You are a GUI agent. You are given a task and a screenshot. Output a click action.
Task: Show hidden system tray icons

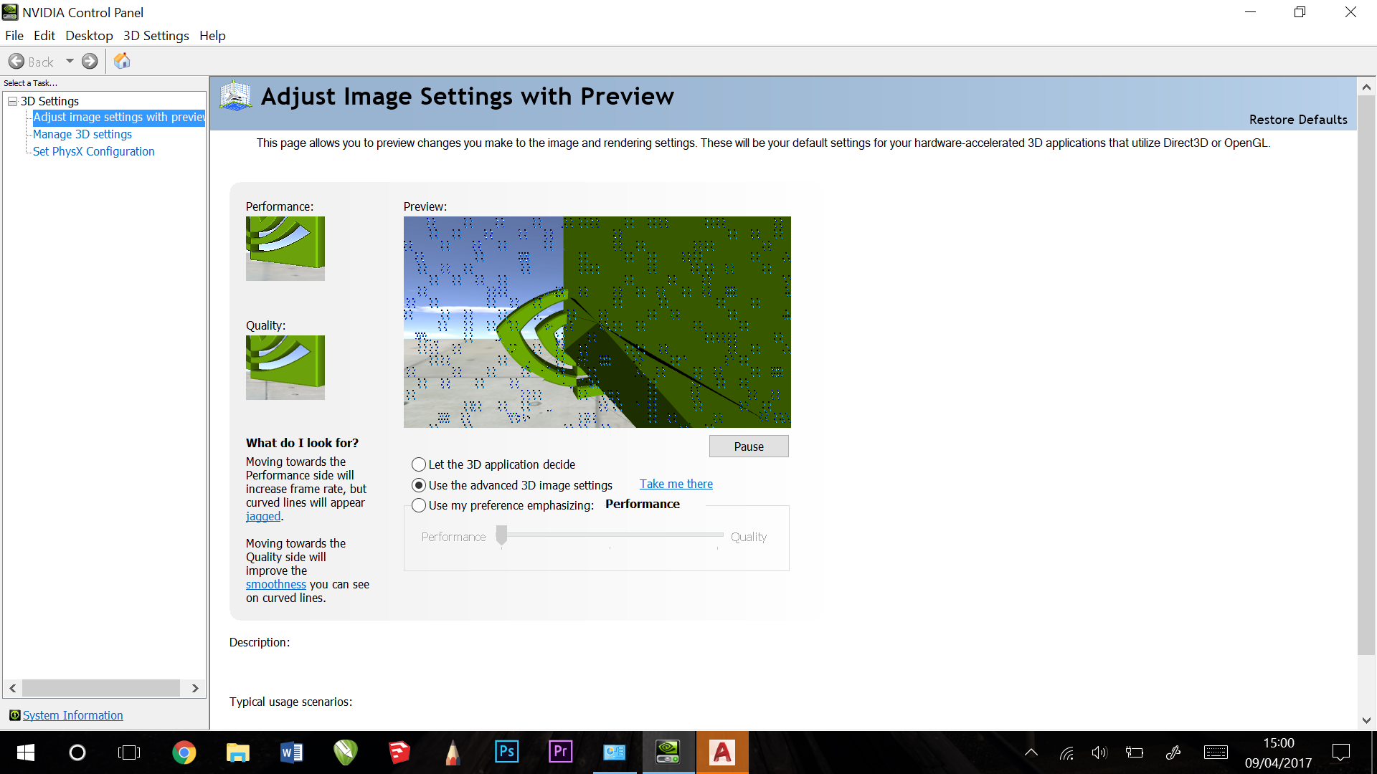(1031, 752)
